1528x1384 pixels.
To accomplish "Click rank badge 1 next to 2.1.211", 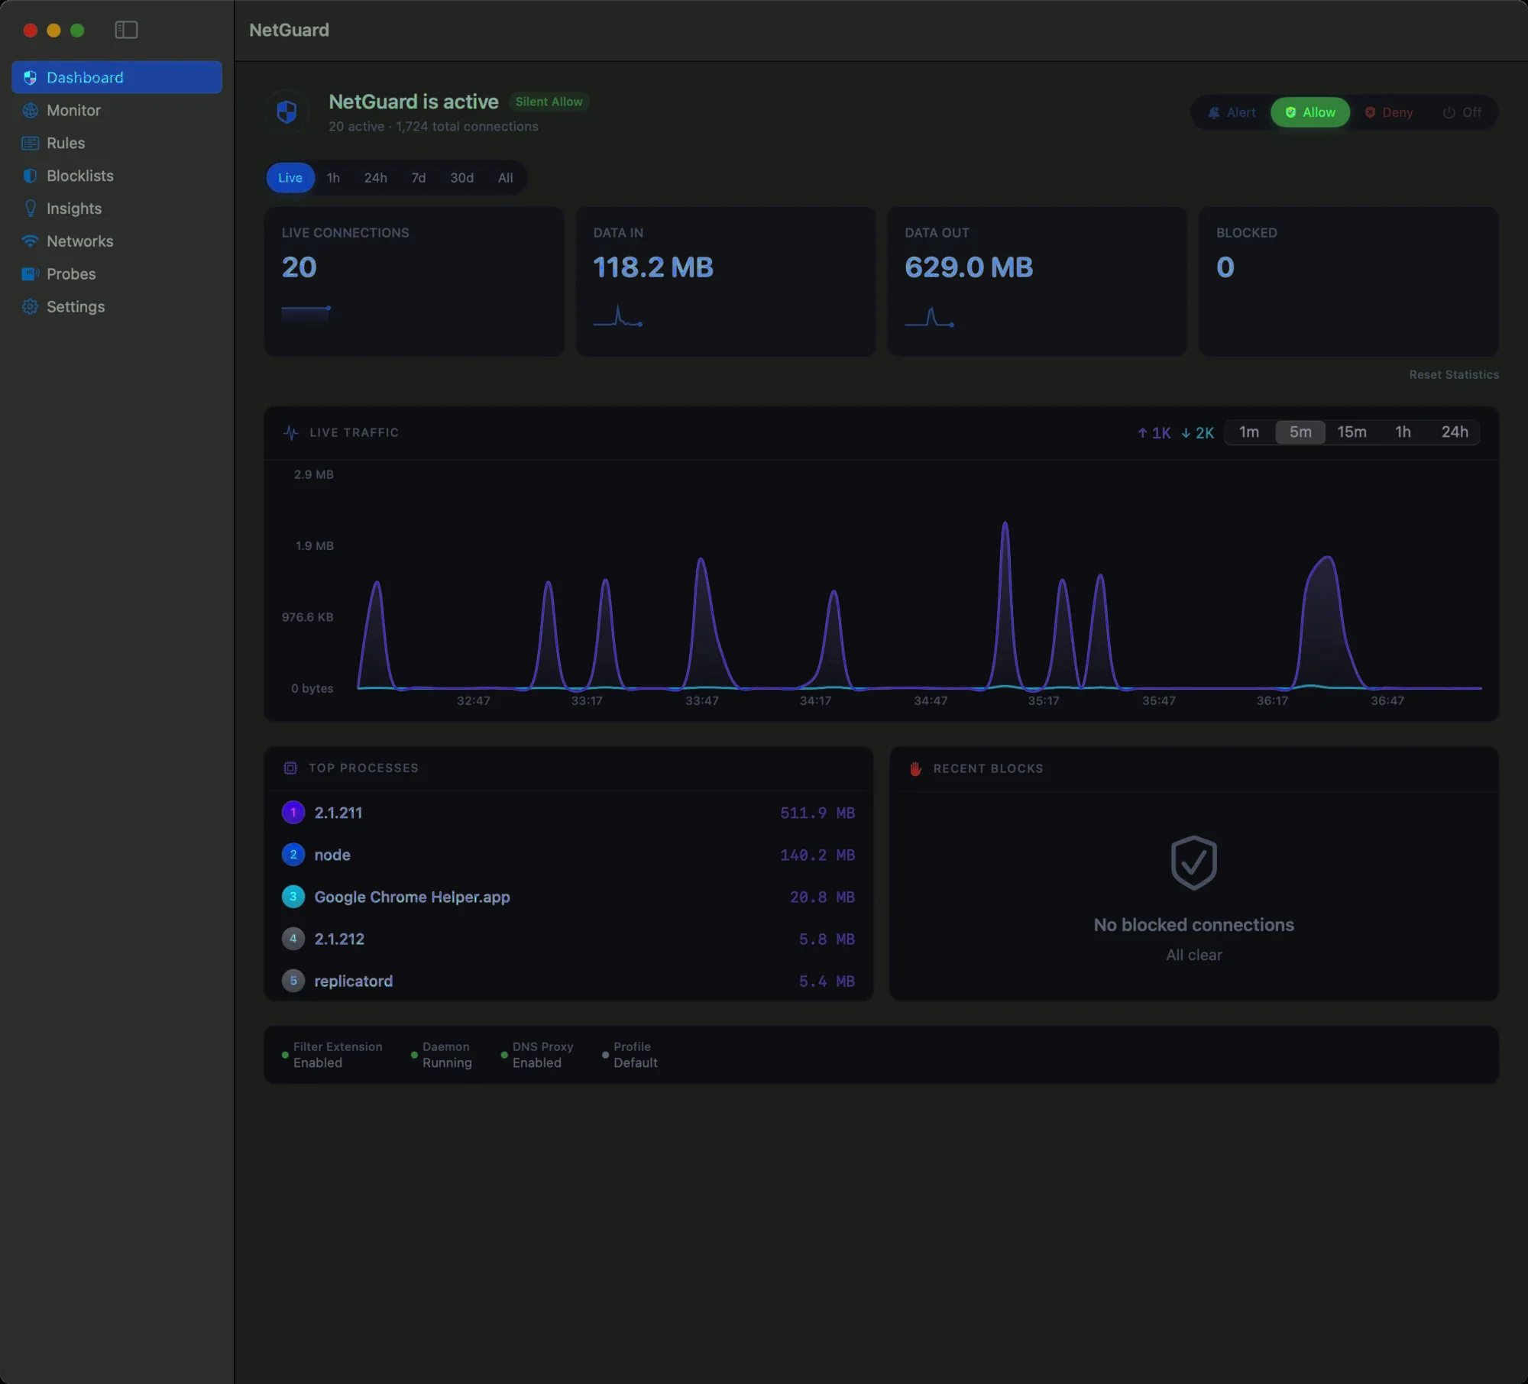I will coord(293,812).
